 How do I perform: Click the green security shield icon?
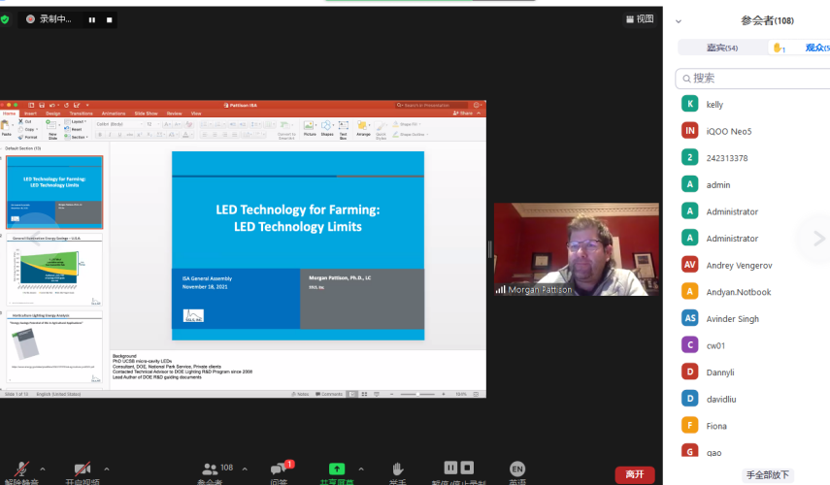tap(6, 18)
